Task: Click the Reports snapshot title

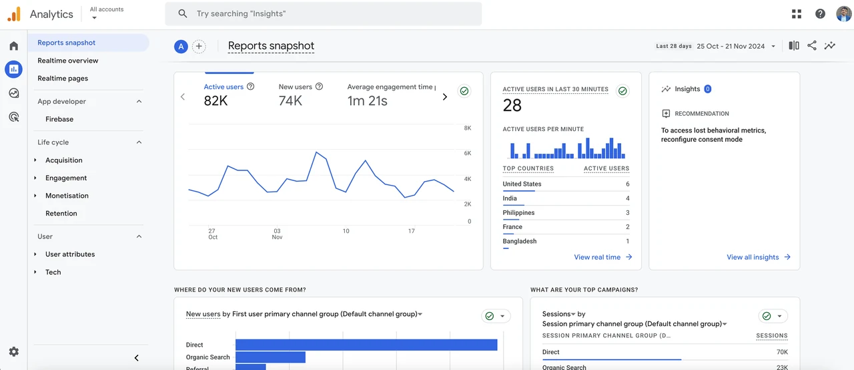Action: (271, 47)
